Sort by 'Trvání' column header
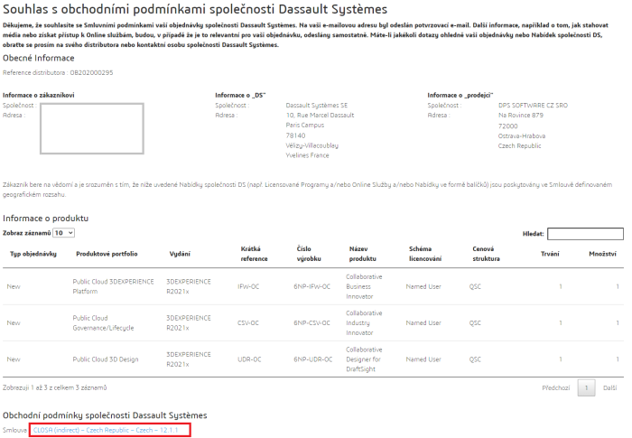 (550, 254)
